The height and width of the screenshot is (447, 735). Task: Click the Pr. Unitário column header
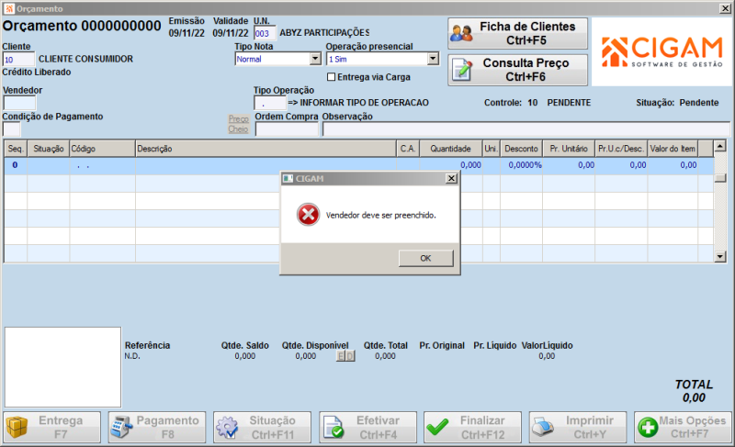[569, 149]
